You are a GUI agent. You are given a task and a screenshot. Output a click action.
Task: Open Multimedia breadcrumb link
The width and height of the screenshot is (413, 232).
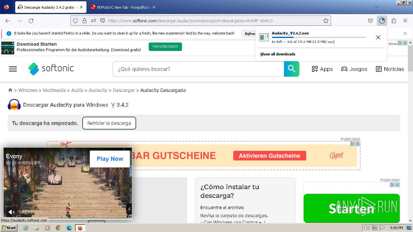coord(54,90)
